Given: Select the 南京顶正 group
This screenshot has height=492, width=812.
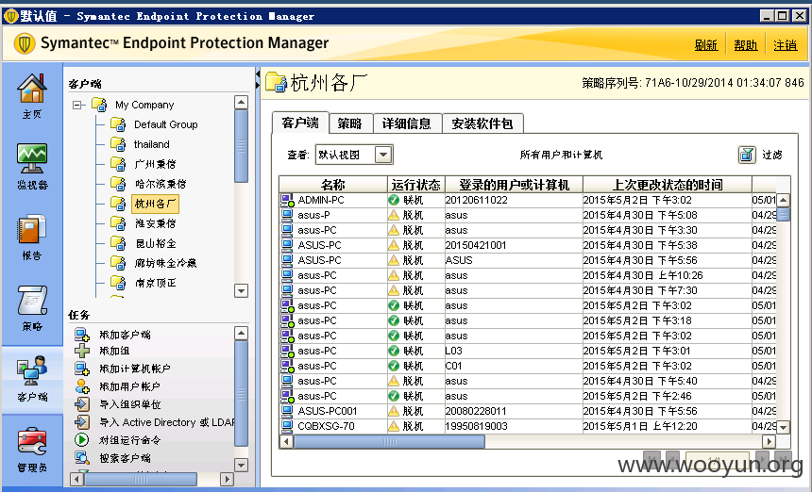Looking at the screenshot, I should click(156, 283).
